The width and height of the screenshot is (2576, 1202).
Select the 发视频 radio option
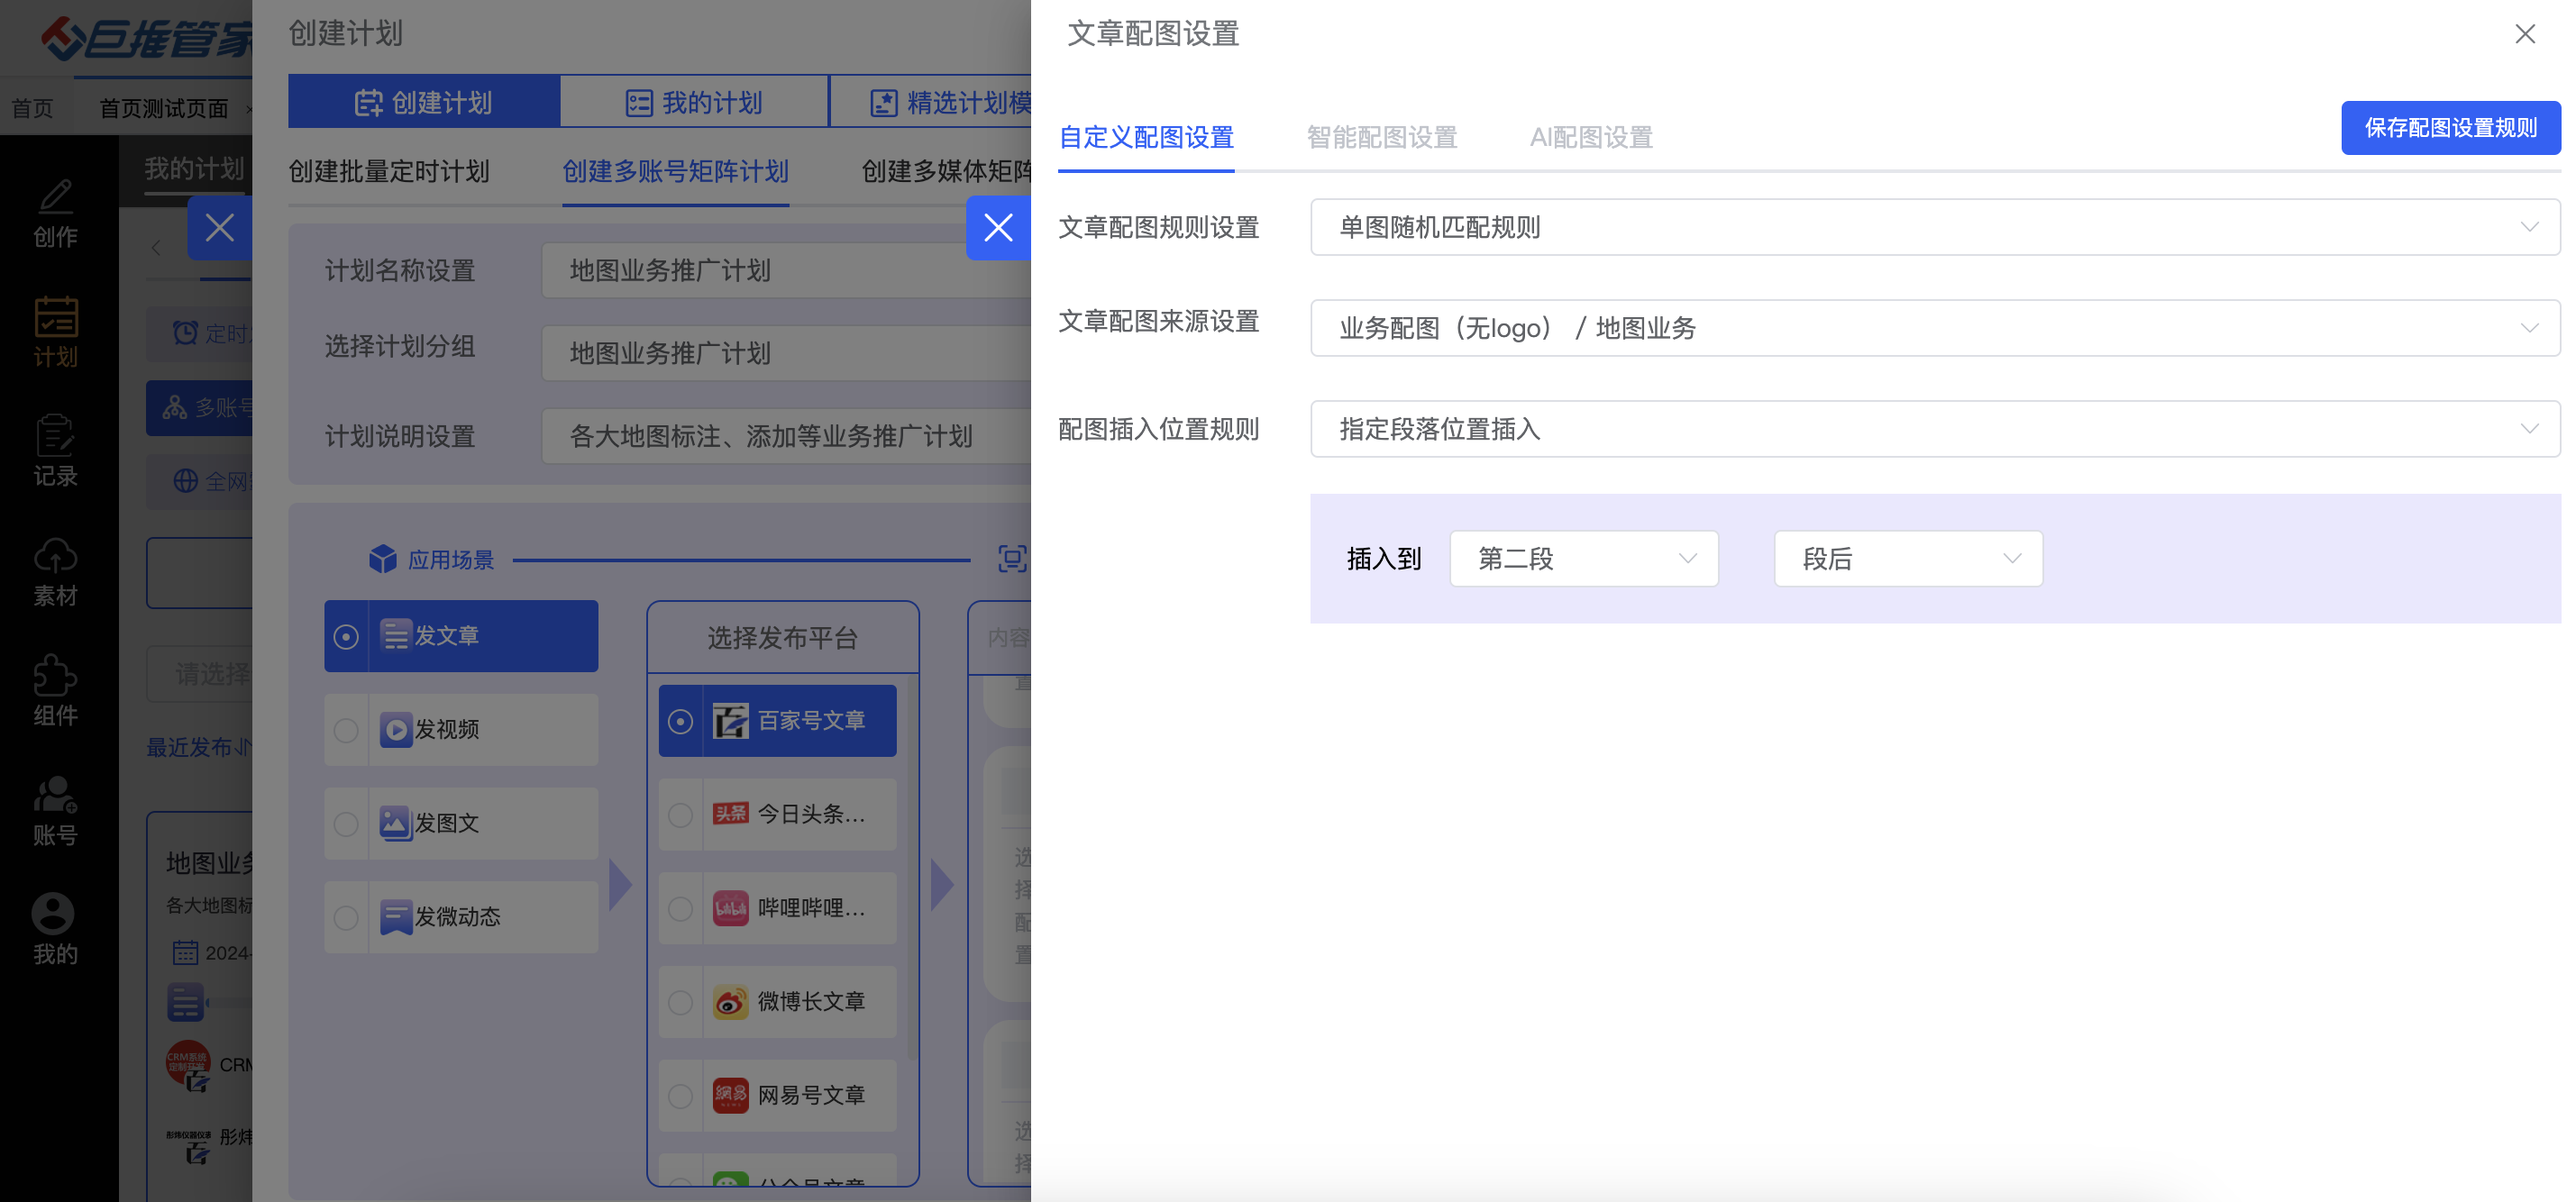tap(346, 731)
